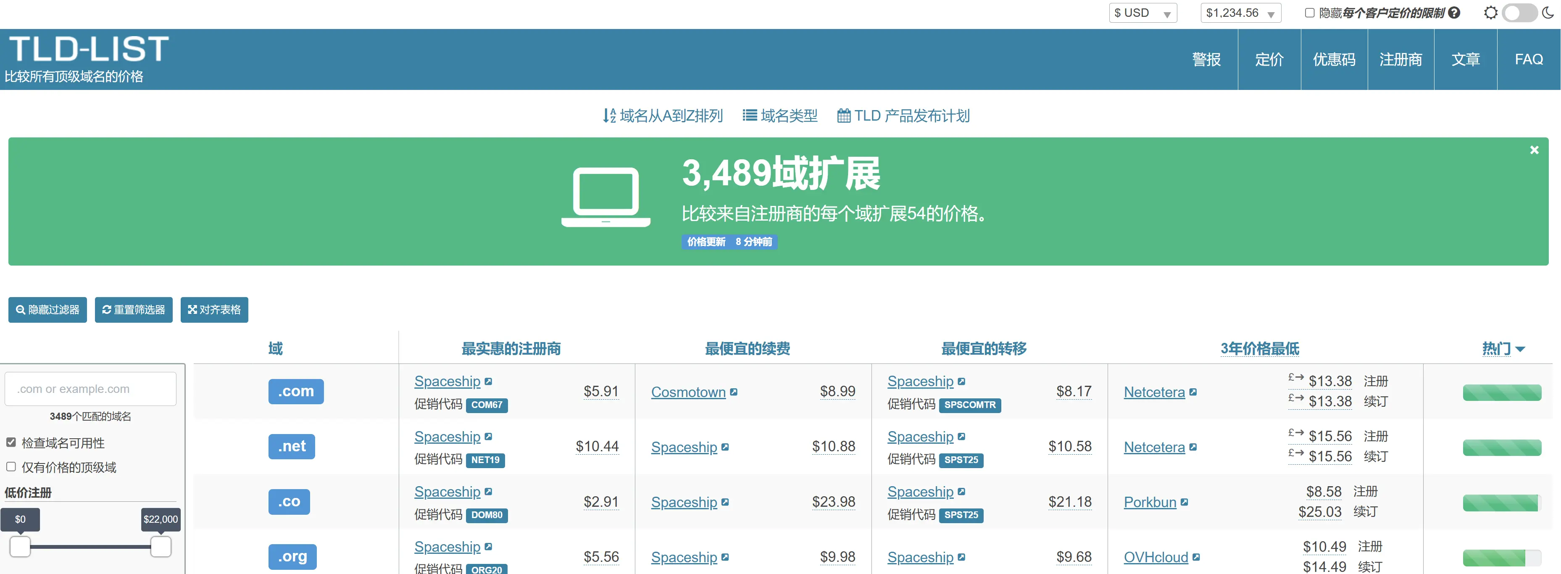Click .org popularity progress bar
This screenshot has width=1561, height=574.
(x=1502, y=558)
